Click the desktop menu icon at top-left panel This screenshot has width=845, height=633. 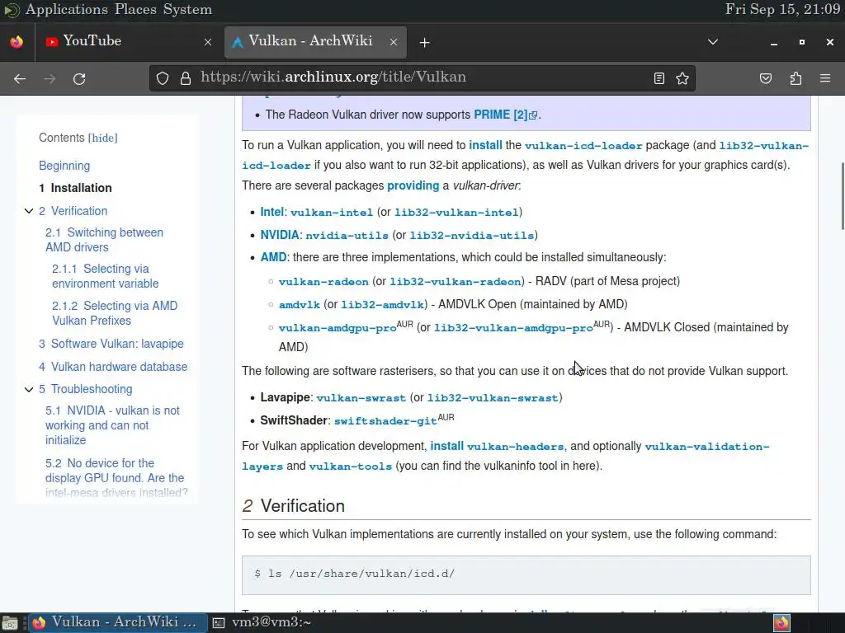(11, 10)
